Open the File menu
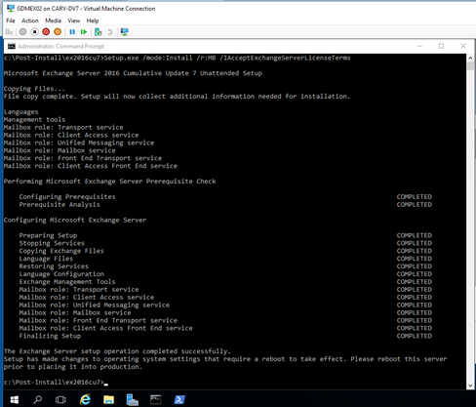 coord(11,20)
